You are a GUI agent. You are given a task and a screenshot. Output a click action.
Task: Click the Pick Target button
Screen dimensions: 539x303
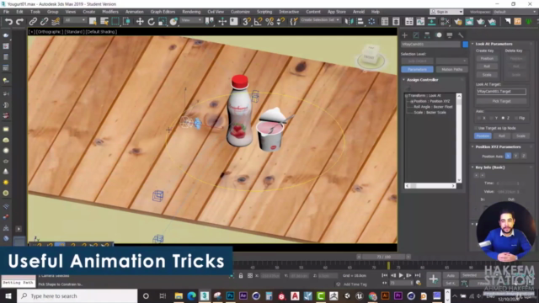(x=501, y=101)
